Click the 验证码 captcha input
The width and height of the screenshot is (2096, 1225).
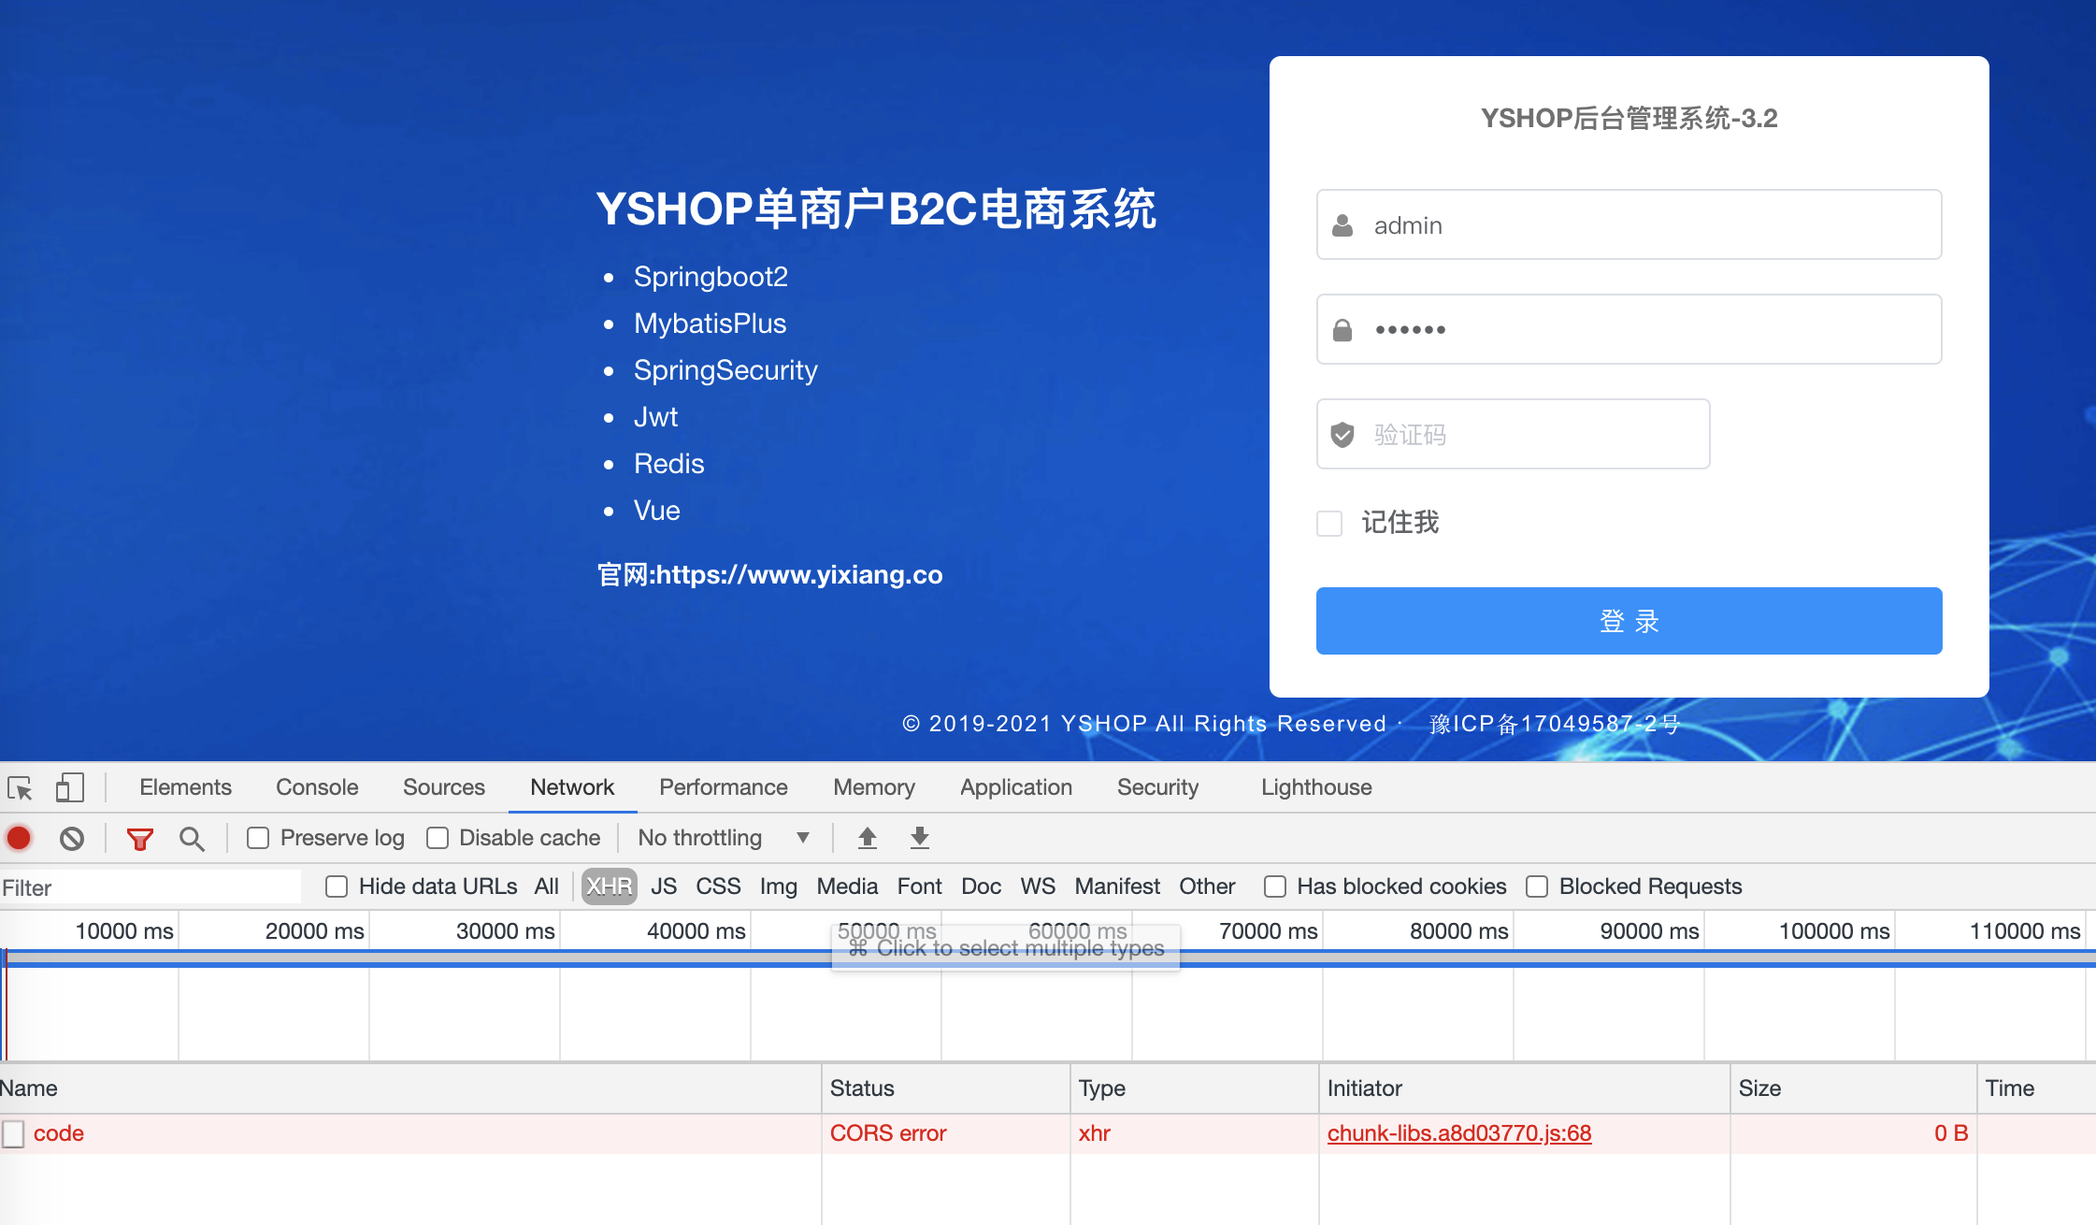click(1513, 435)
